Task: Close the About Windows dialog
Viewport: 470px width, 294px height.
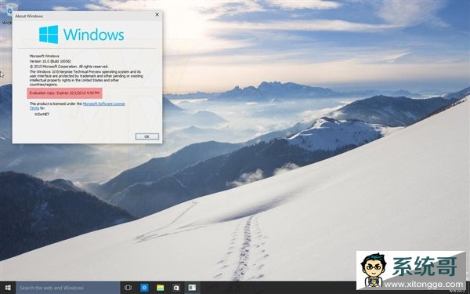Action: pyautogui.click(x=157, y=15)
